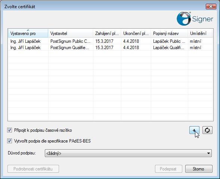Sort by 'Umístění' column header
The width and height of the screenshot is (220, 179).
click(x=200, y=33)
